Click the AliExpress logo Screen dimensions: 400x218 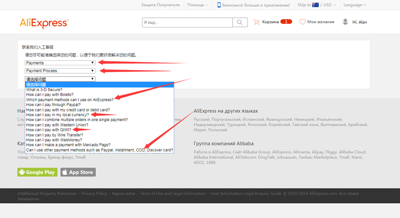[44, 23]
